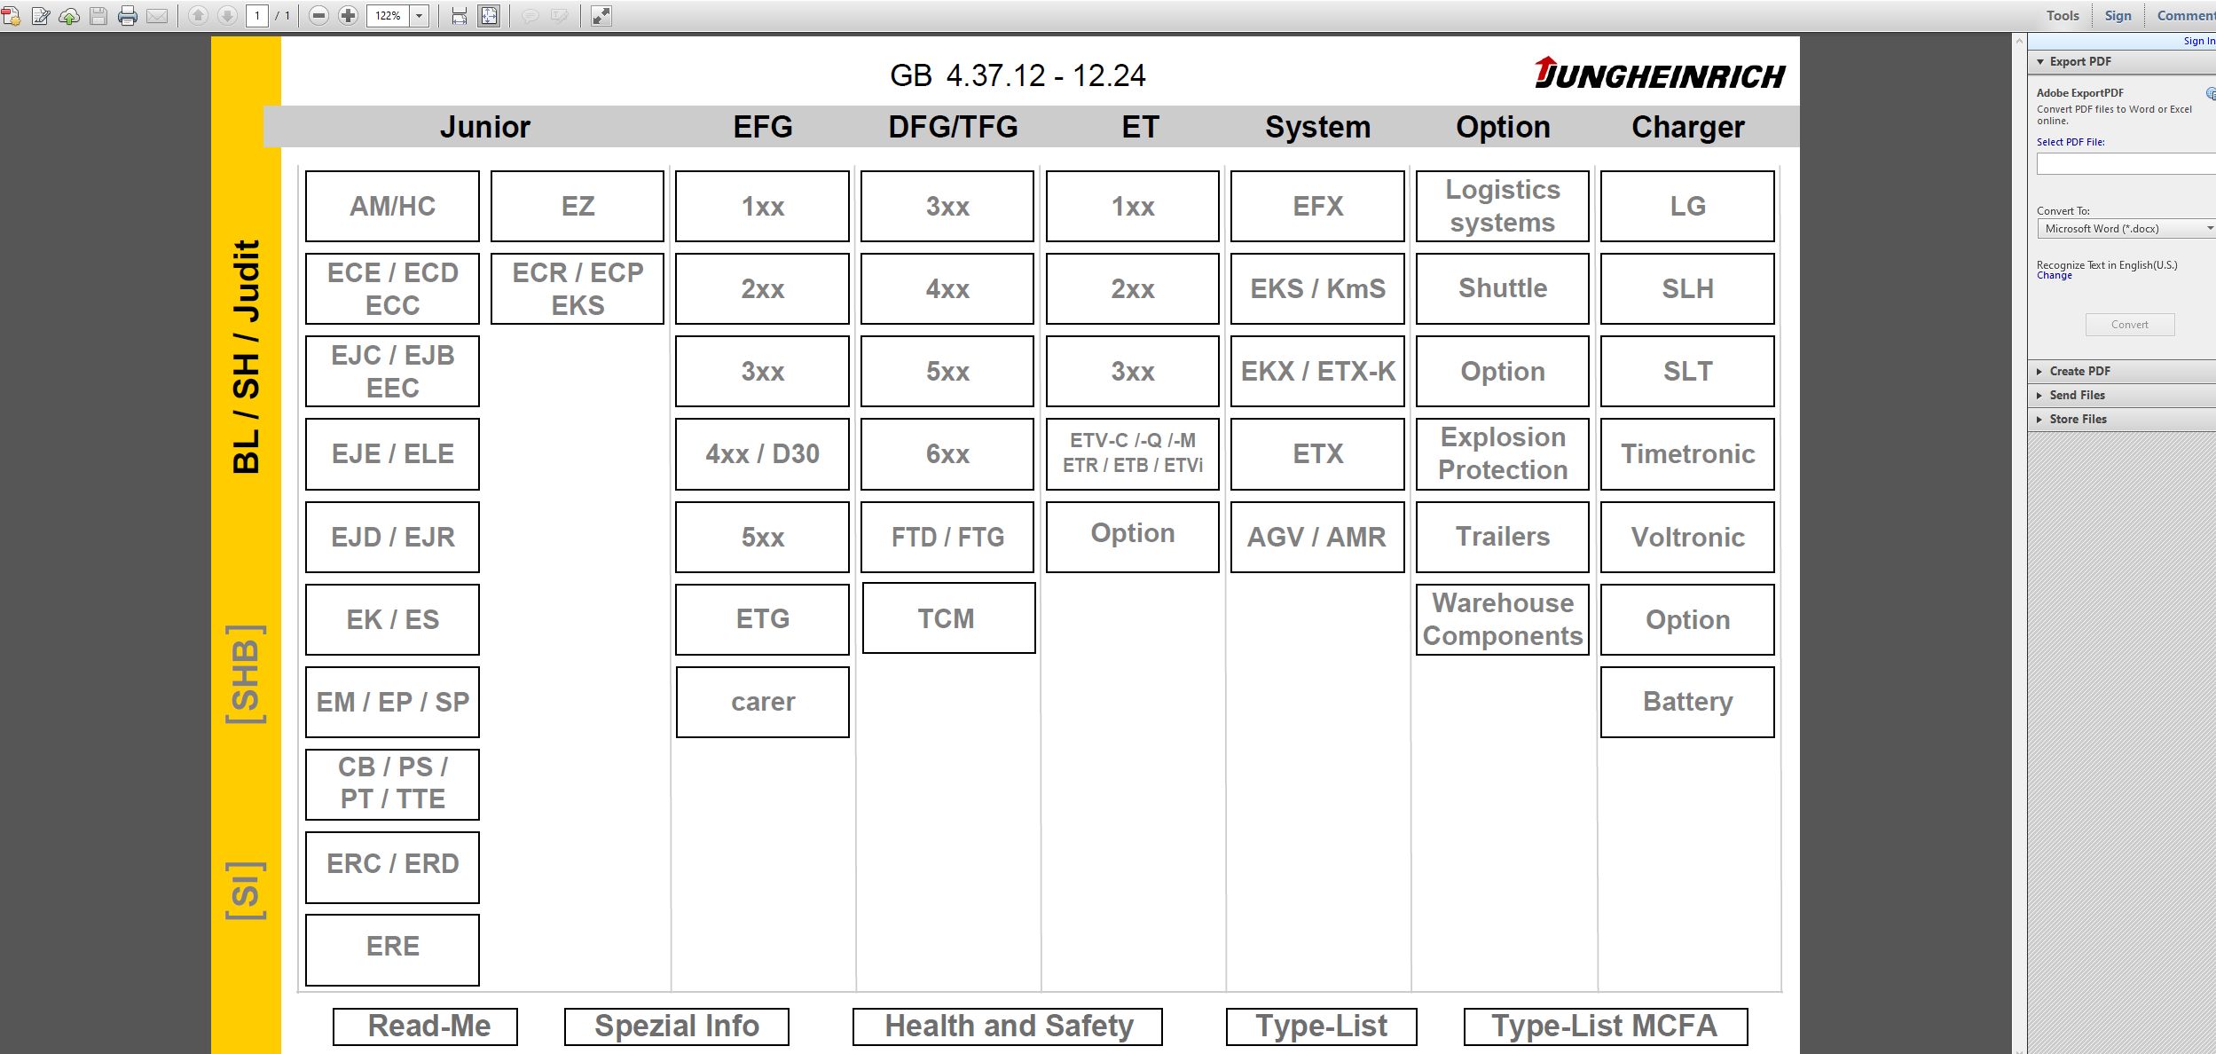2216x1054 pixels.
Task: Click the Print icon in toolbar
Action: 128,15
